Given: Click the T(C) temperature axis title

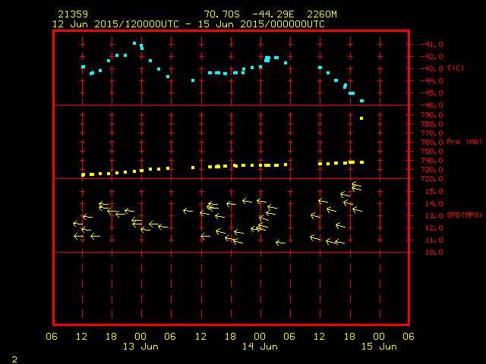Looking at the screenshot, I should pyautogui.click(x=456, y=67).
